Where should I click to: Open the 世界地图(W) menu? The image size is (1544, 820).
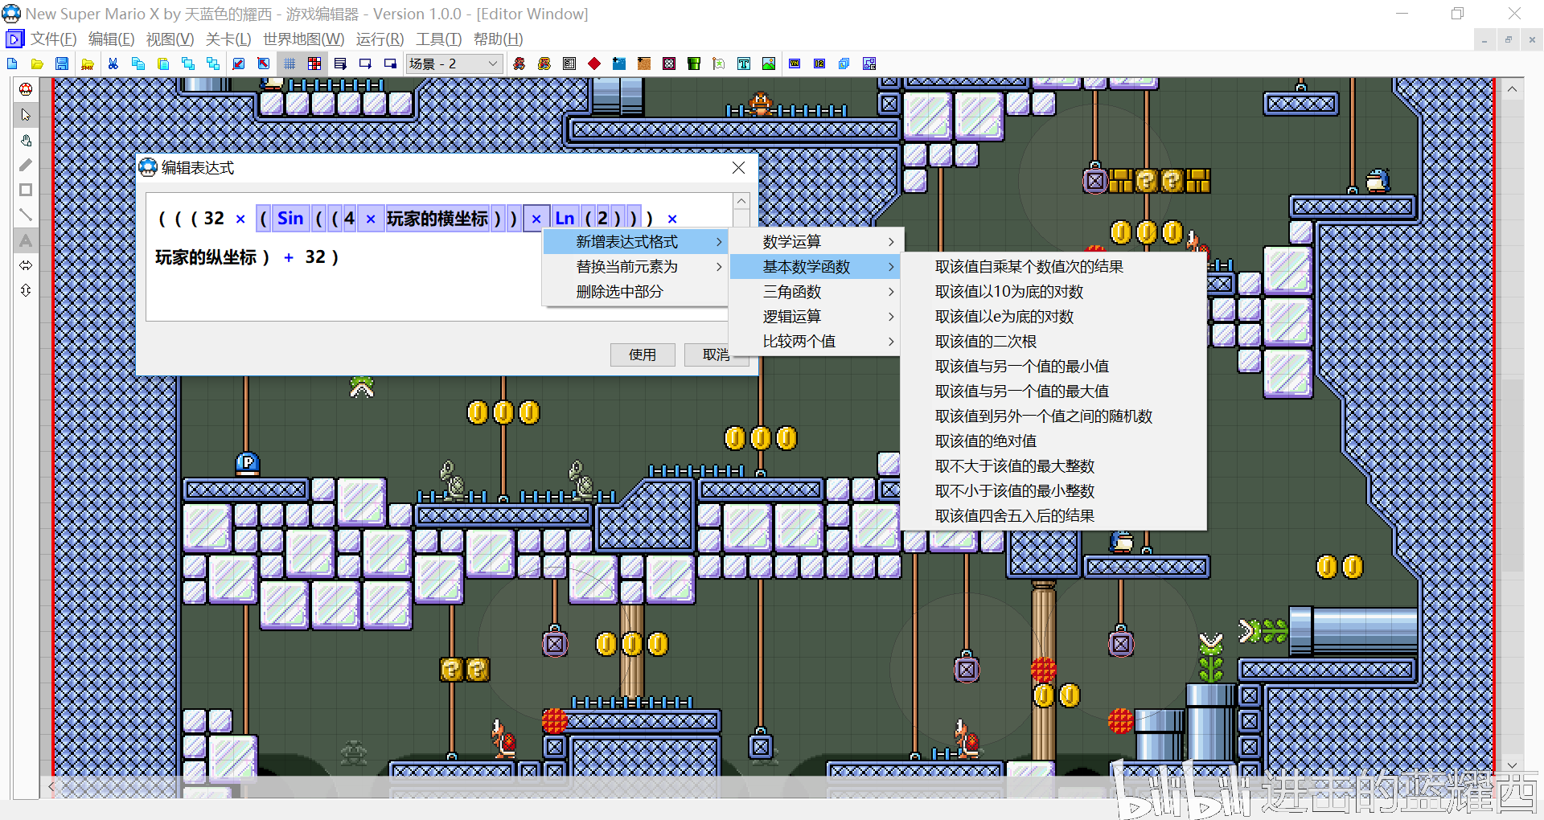coord(303,39)
